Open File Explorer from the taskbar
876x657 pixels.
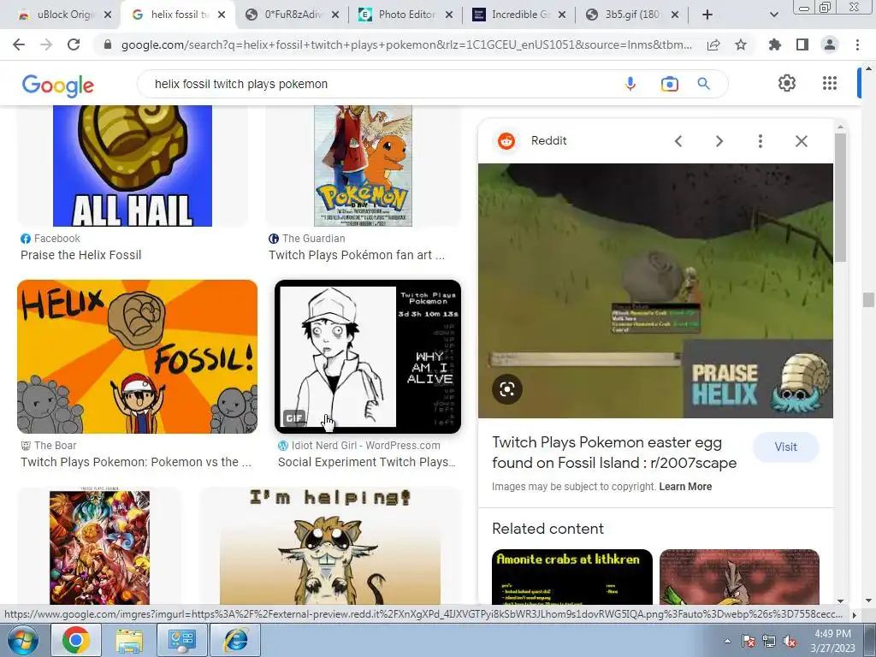(129, 640)
